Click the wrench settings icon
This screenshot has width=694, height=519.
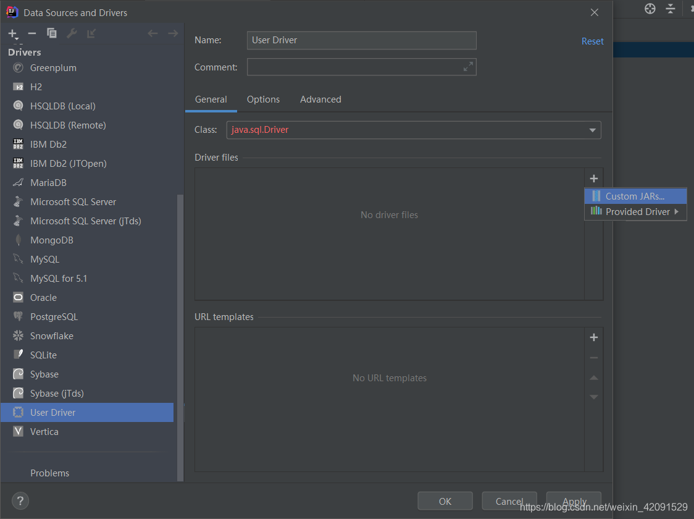(72, 33)
